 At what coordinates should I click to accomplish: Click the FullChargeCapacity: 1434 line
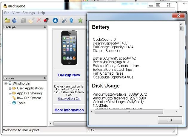(113, 47)
